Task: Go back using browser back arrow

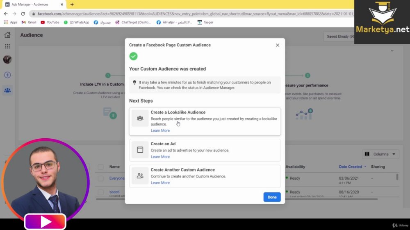Action: point(6,14)
